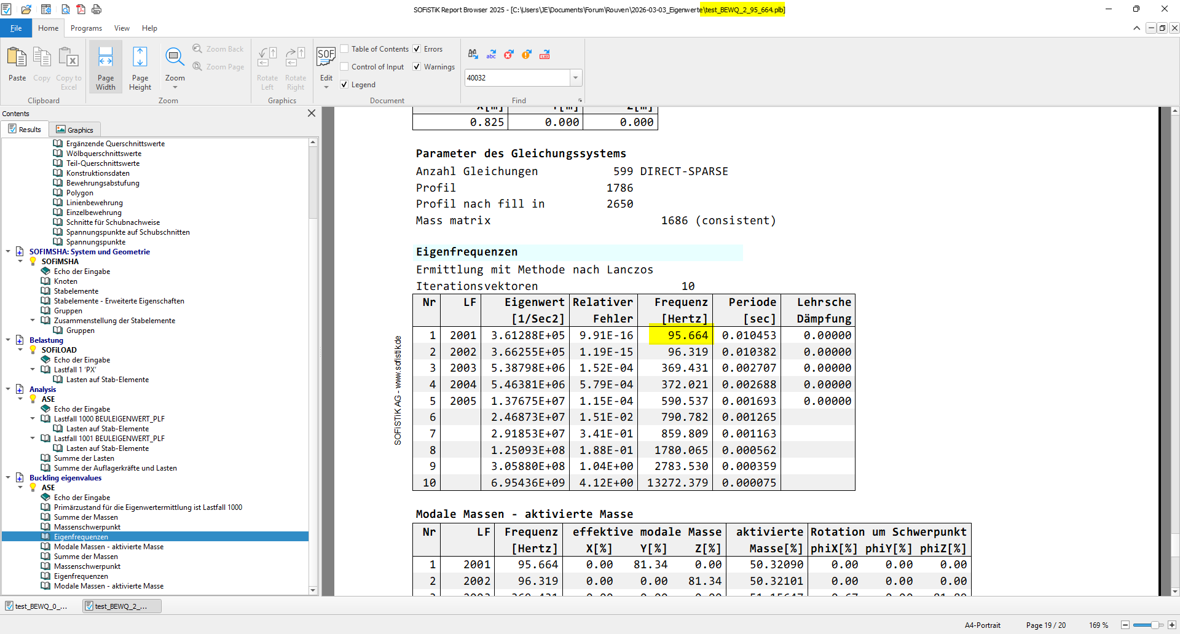Open the Find search field dropdown
Screen dimensions: 1180x634
click(x=576, y=78)
